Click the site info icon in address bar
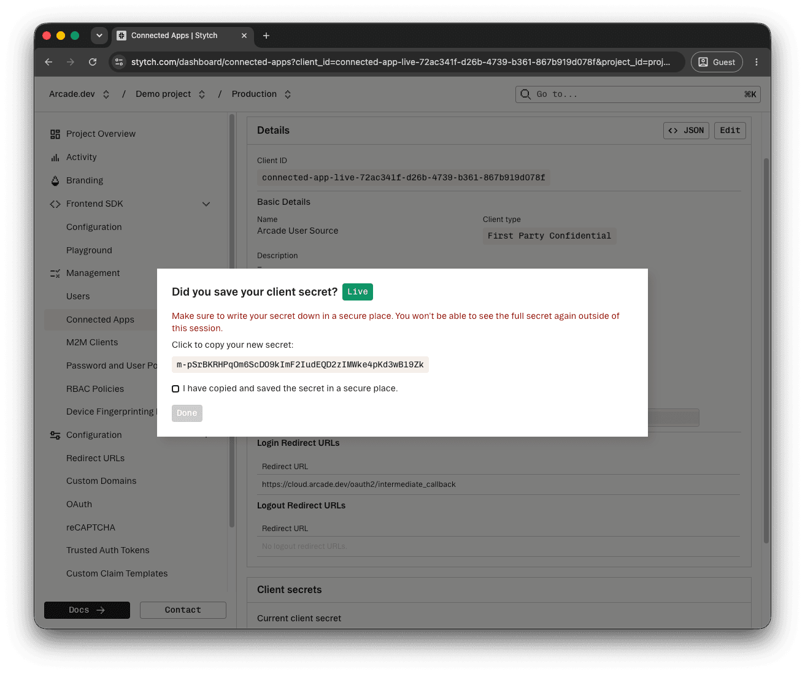This screenshot has height=674, width=805. point(120,62)
